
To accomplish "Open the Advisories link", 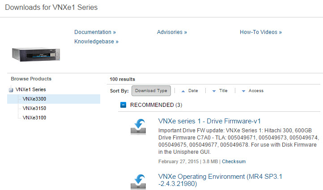I will [x=172, y=32].
